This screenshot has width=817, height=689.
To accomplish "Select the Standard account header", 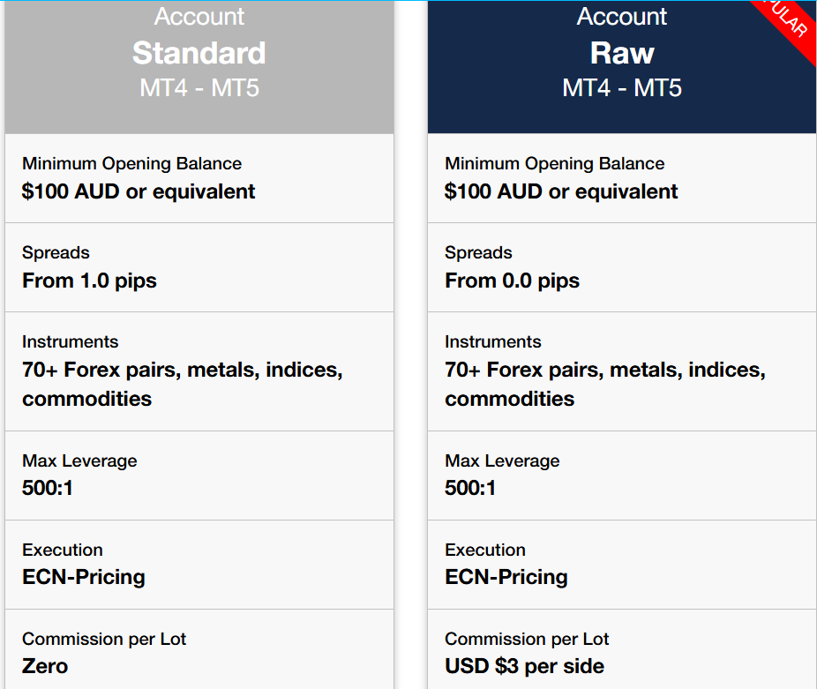I will tap(199, 53).
